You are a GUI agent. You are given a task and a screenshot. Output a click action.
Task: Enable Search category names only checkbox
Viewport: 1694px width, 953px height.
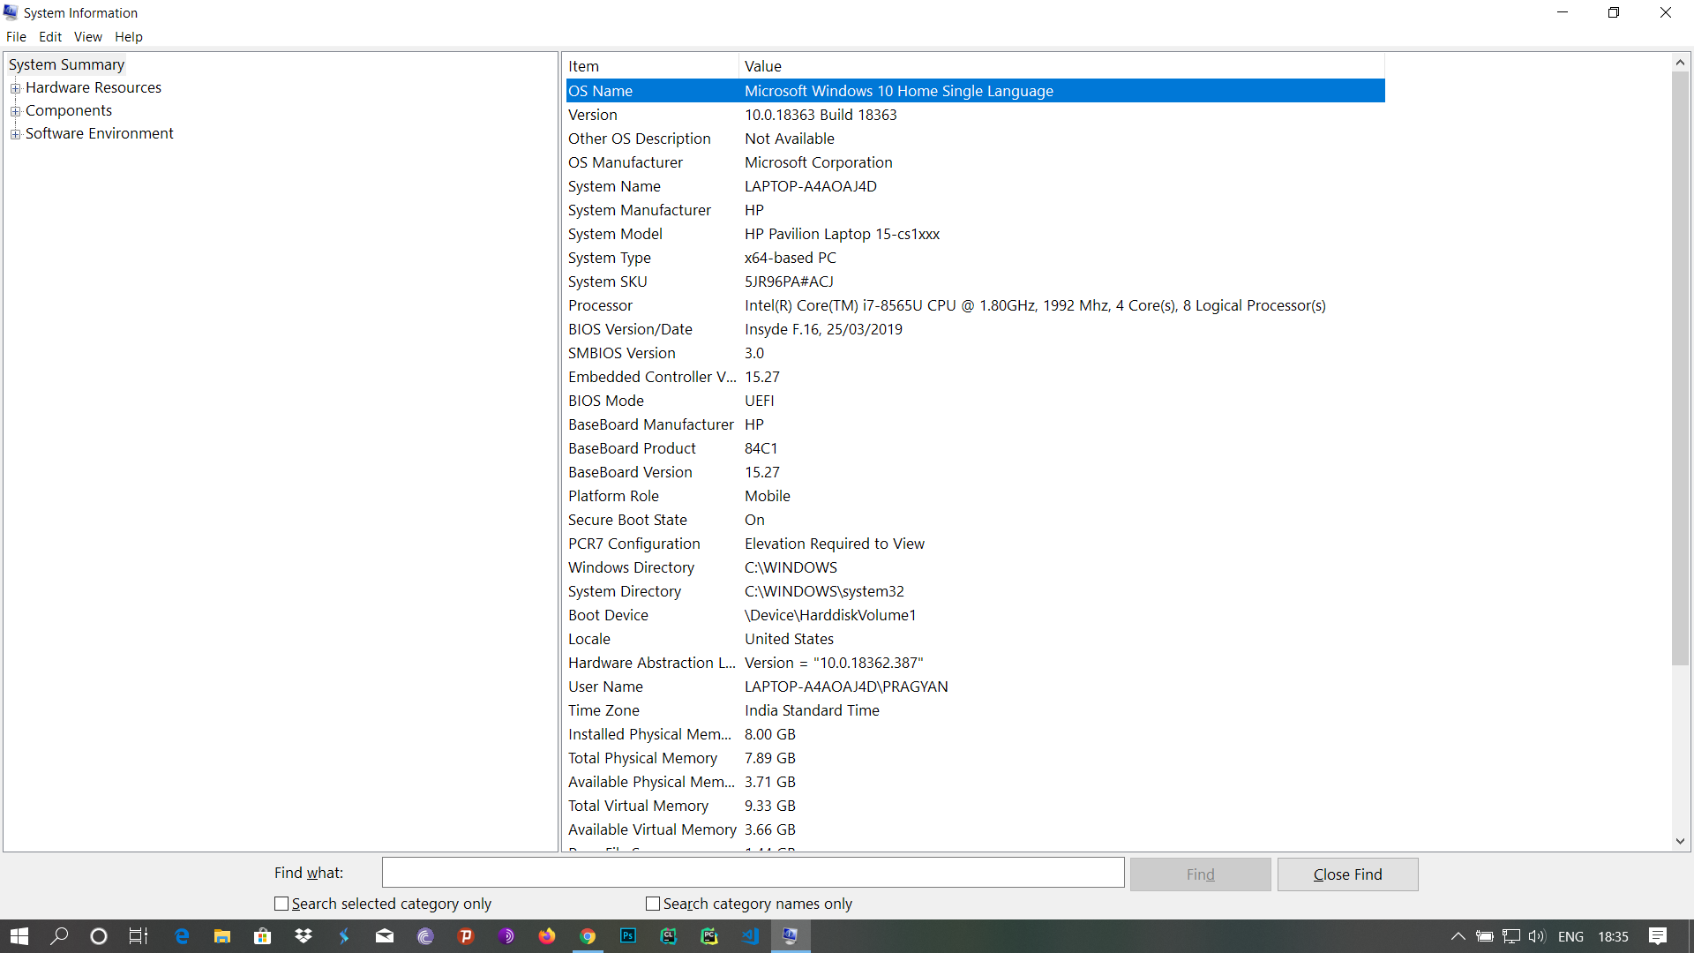pyautogui.click(x=653, y=904)
